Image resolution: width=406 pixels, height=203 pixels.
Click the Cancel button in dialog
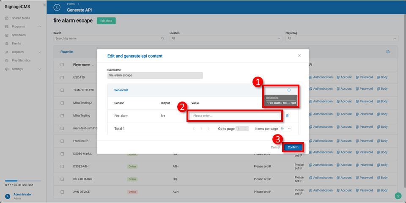275,147
